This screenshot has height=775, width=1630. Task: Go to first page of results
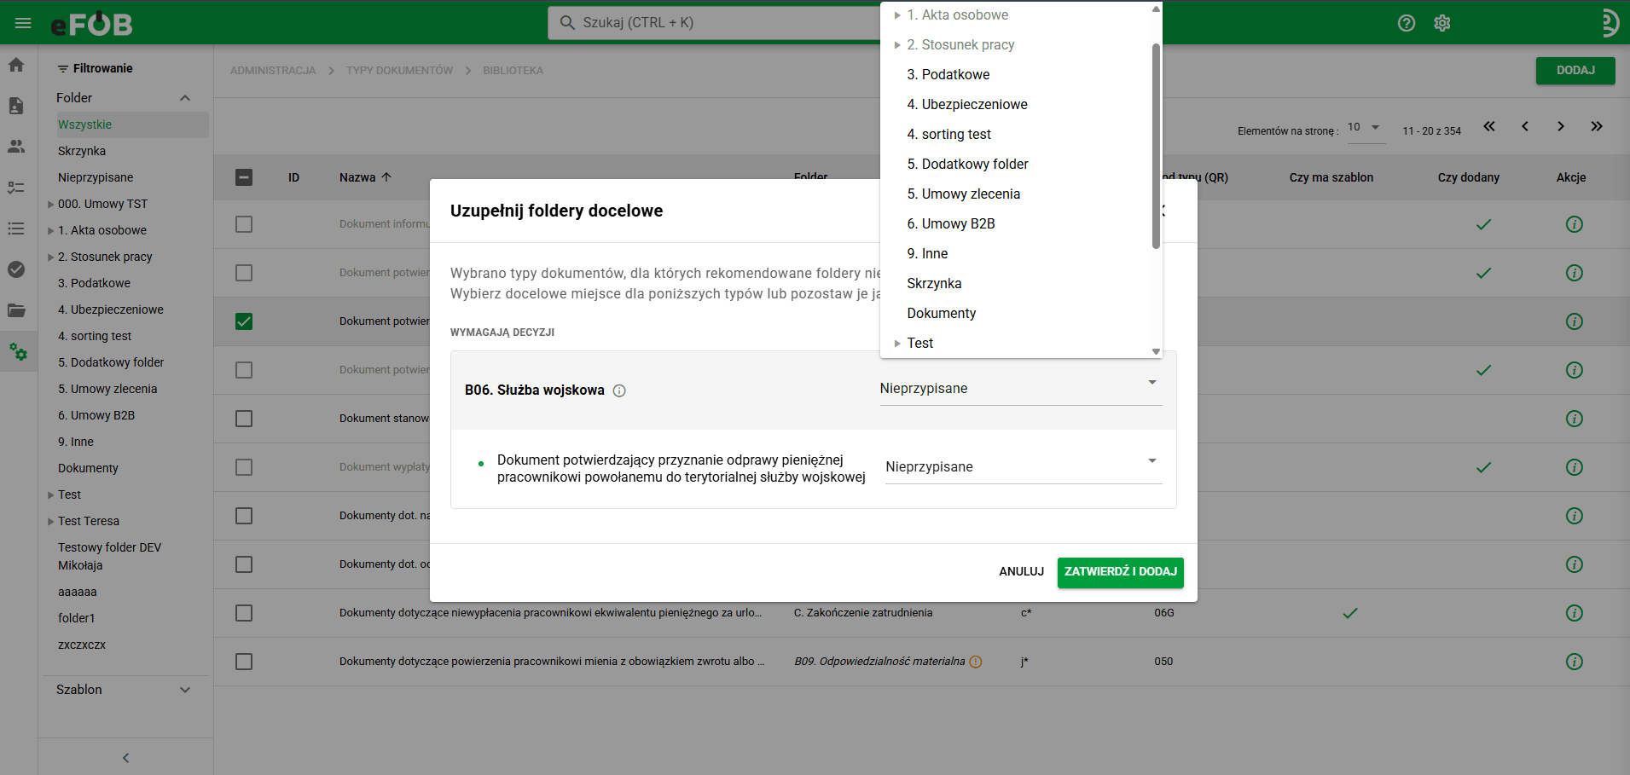(1489, 126)
